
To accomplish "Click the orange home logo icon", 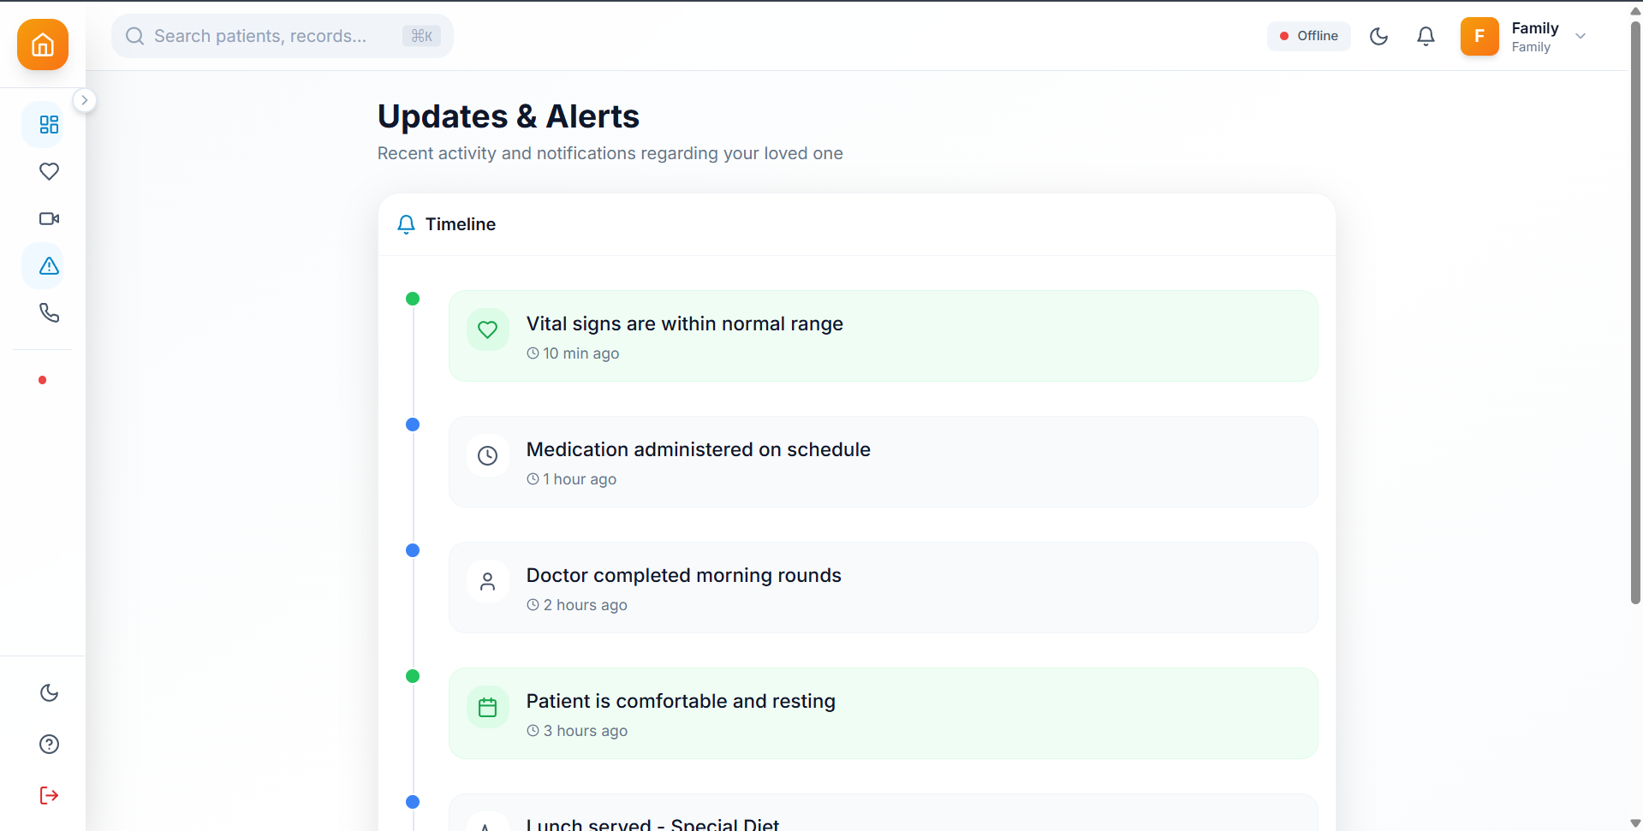I will click(43, 45).
